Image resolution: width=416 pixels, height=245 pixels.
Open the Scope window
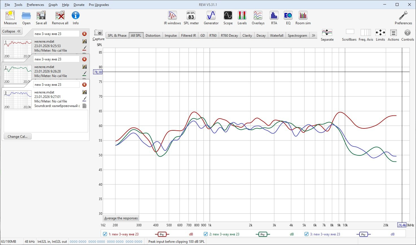228,18
